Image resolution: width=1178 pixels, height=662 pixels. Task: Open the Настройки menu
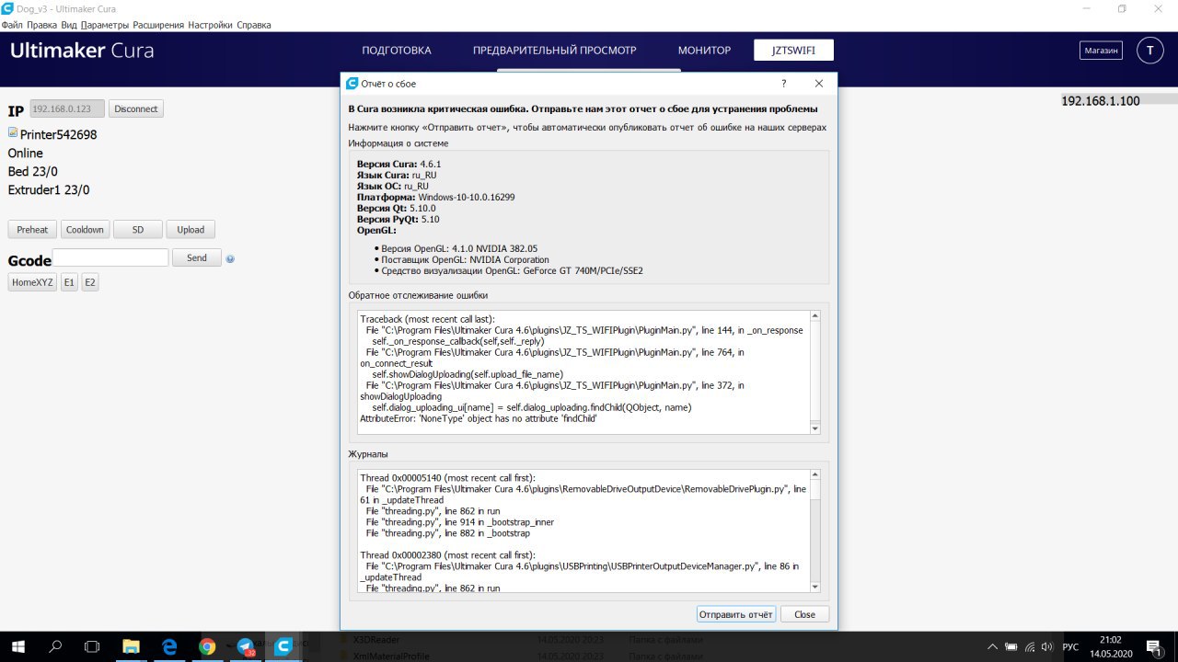(211, 25)
